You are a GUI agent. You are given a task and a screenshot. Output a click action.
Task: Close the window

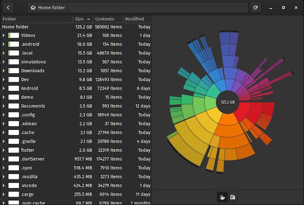tap(295, 7)
